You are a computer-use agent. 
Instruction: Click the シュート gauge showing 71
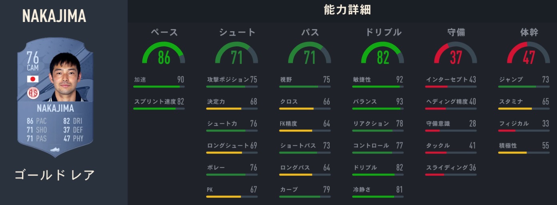[236, 54]
